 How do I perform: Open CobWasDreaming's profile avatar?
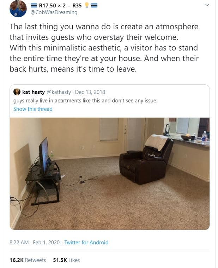click(18, 9)
